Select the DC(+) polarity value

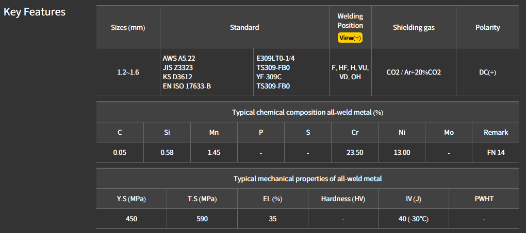(x=487, y=72)
